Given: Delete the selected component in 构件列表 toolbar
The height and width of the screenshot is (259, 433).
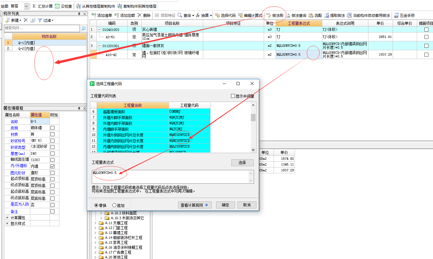Looking at the screenshot, I should pyautogui.click(x=26, y=20).
